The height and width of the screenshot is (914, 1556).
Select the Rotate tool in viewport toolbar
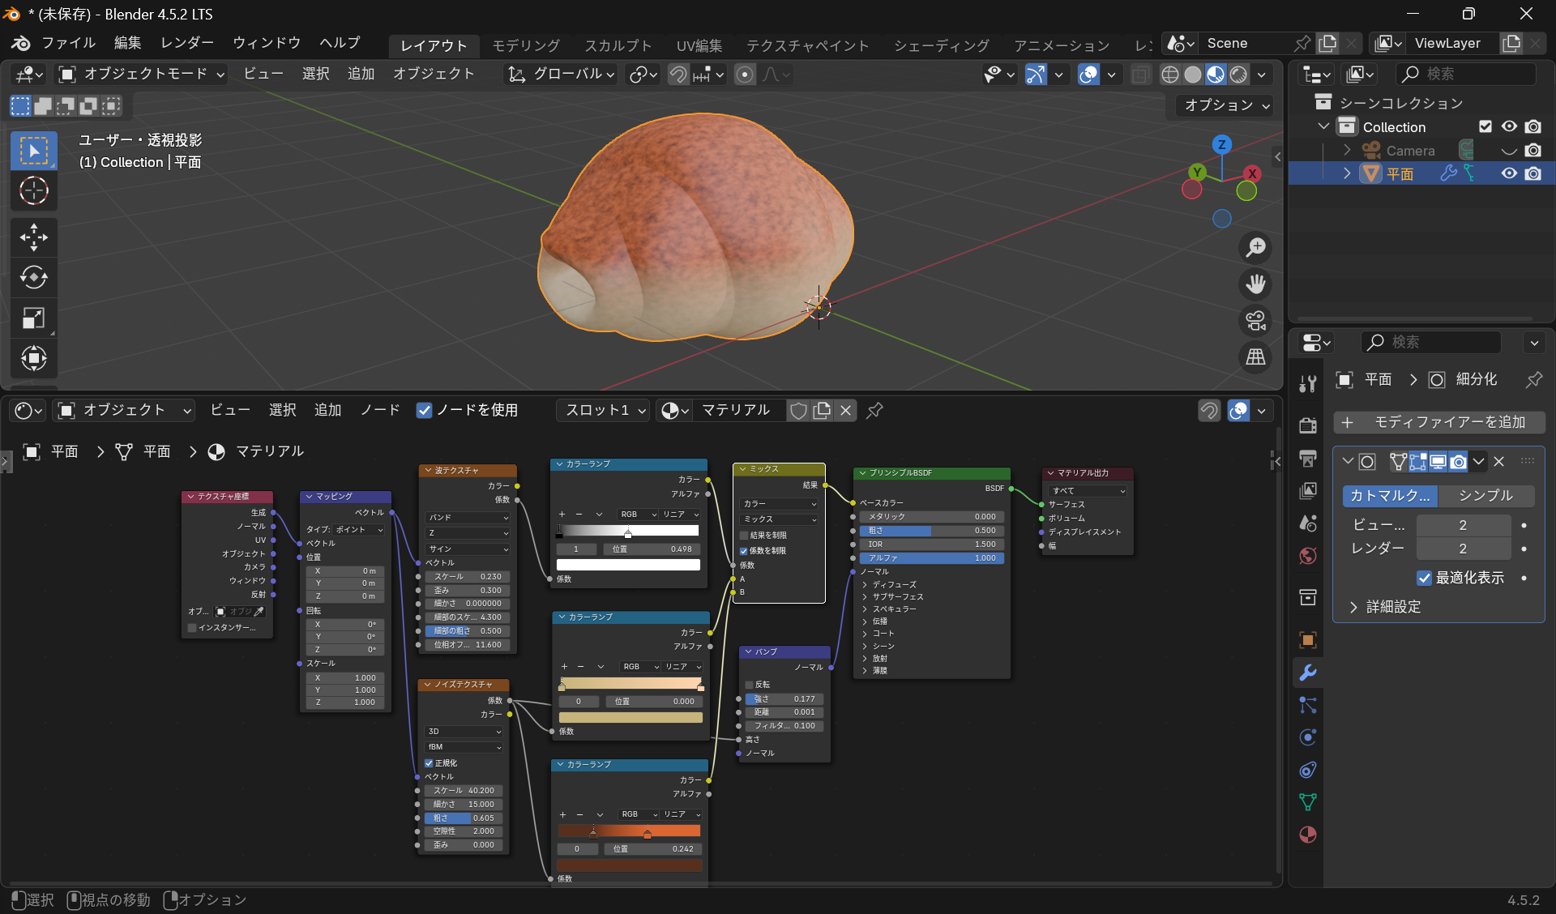tap(33, 278)
